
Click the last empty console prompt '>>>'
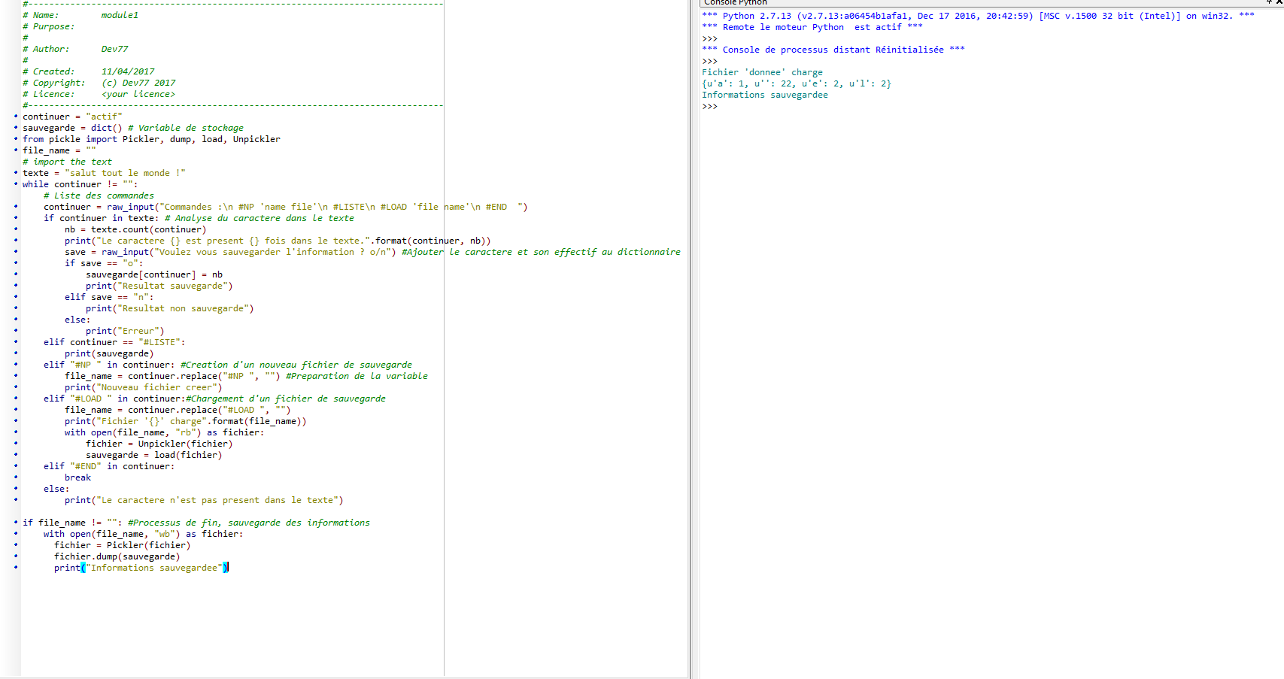[709, 107]
